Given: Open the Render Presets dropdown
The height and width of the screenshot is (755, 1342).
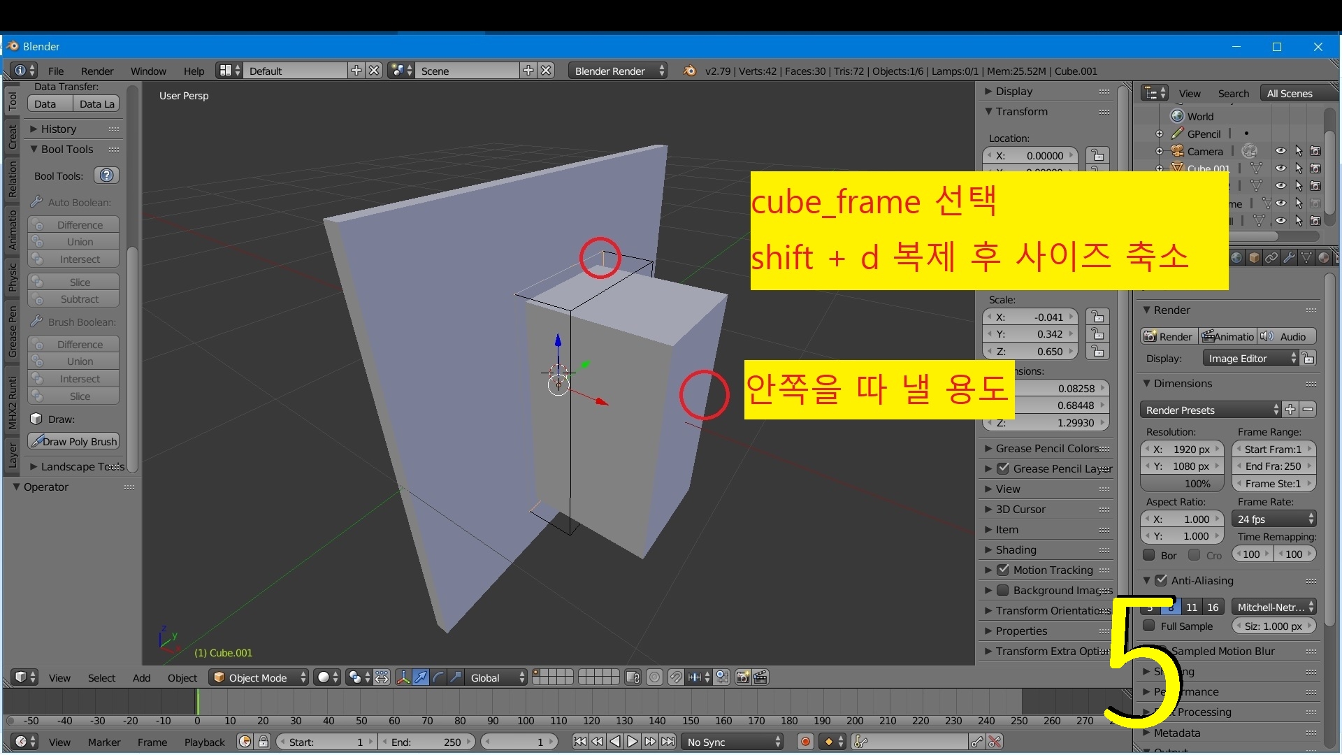Looking at the screenshot, I should [x=1211, y=410].
